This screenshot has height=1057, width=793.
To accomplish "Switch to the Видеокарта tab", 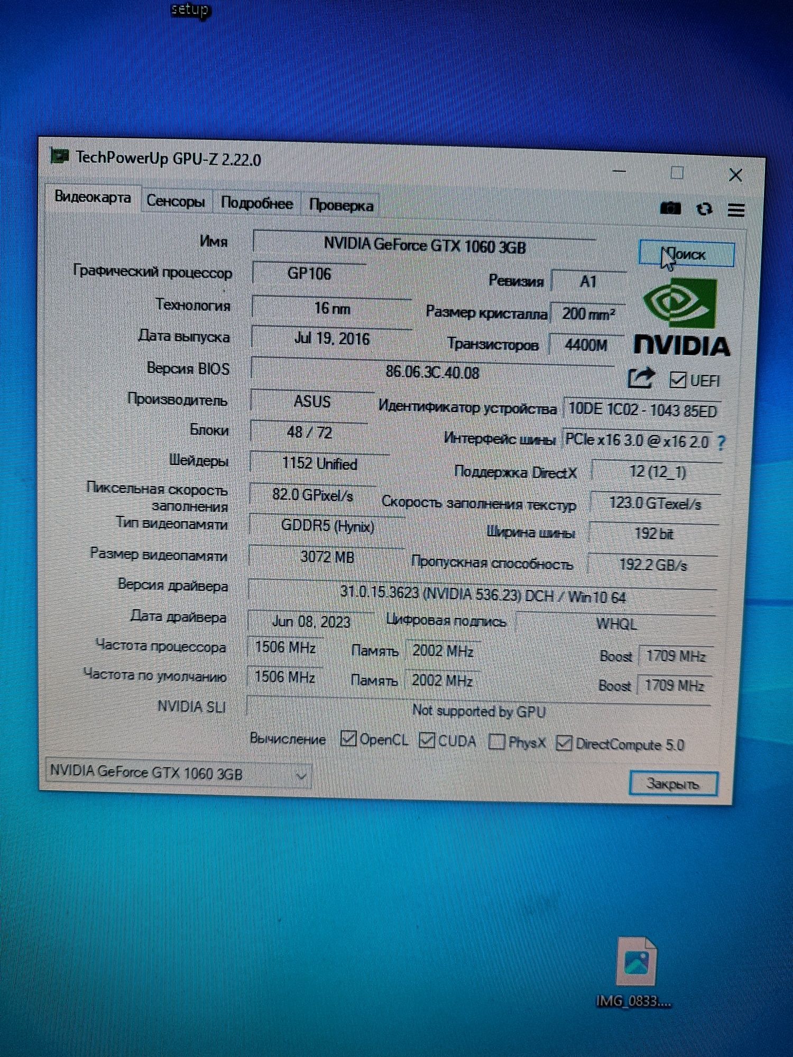I will point(93,198).
